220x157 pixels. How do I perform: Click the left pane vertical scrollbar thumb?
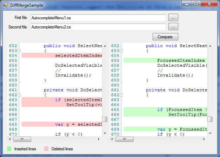(105, 119)
